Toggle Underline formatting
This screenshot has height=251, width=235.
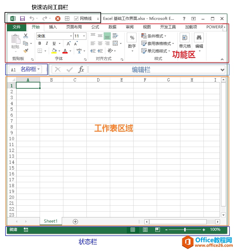click(x=54, y=43)
